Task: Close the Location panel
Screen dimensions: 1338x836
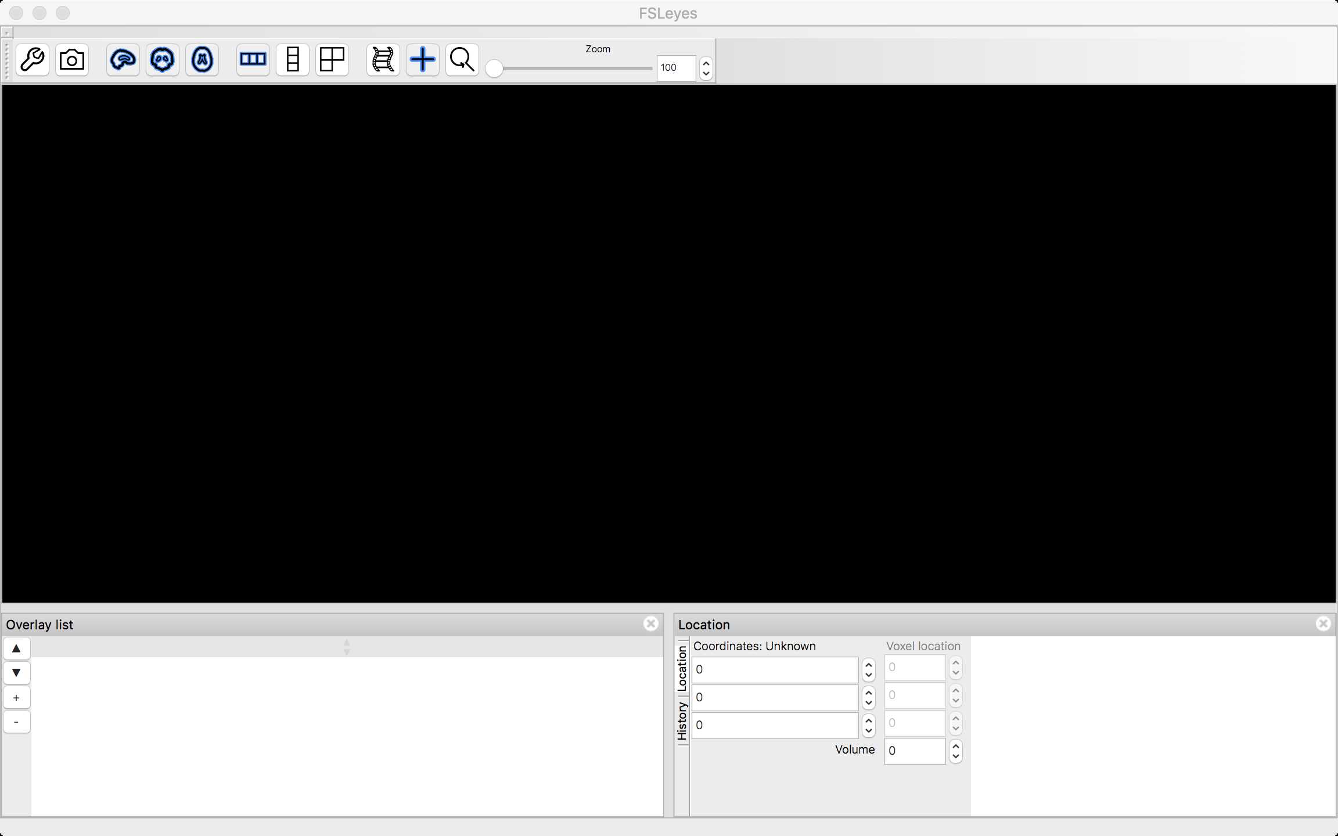Action: 1323,624
